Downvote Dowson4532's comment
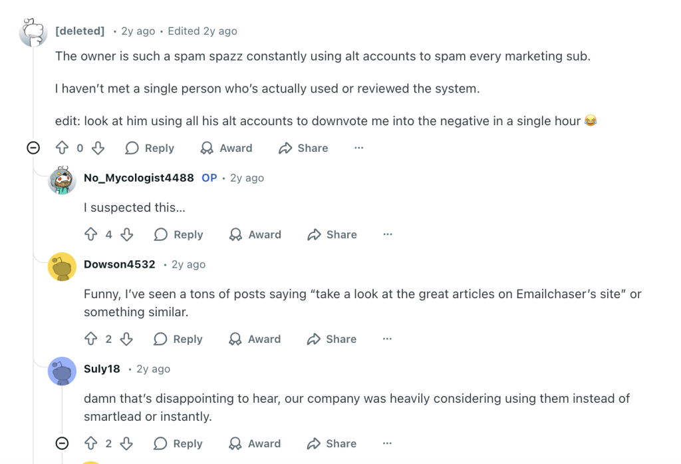Viewport: 681px width, 464px height. click(128, 339)
